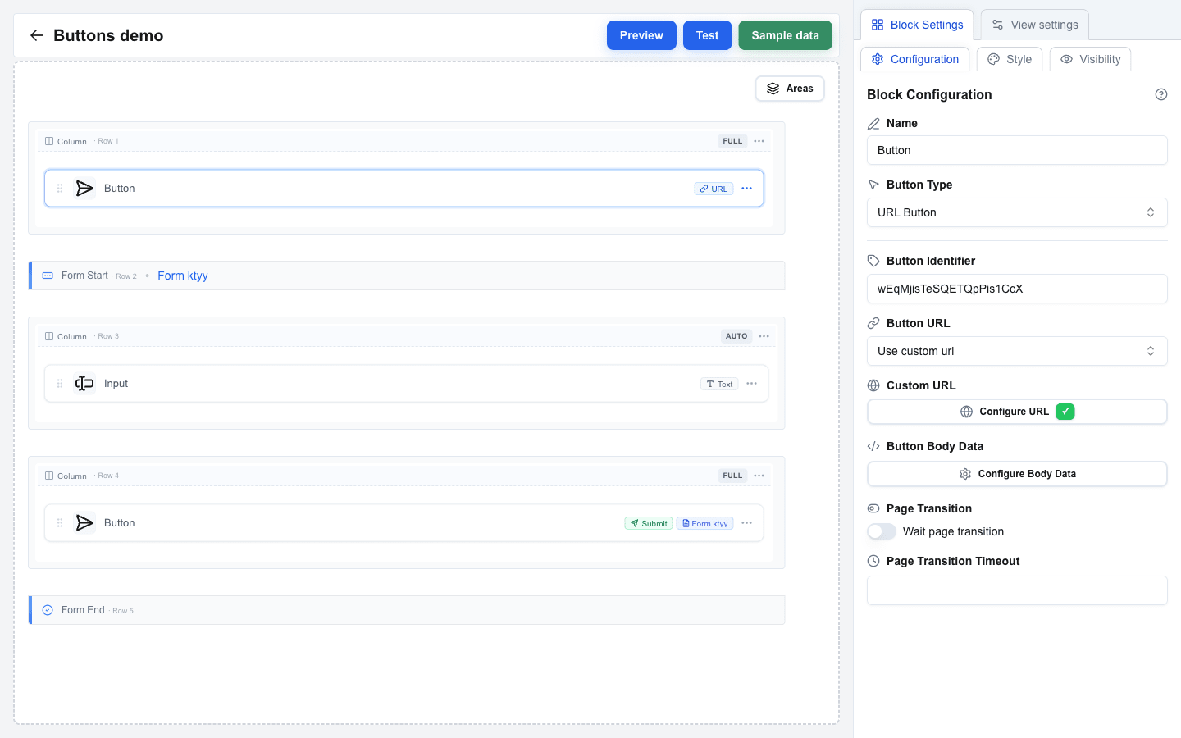Click the URL badge on Button block

pos(714,189)
